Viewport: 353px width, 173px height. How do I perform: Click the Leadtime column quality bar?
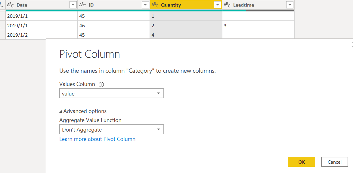pyautogui.click(x=258, y=10)
